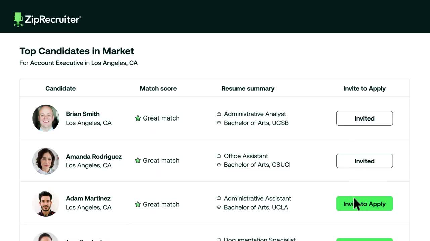
Task: Open Adam Martinez's profile photo
Action: click(x=46, y=204)
